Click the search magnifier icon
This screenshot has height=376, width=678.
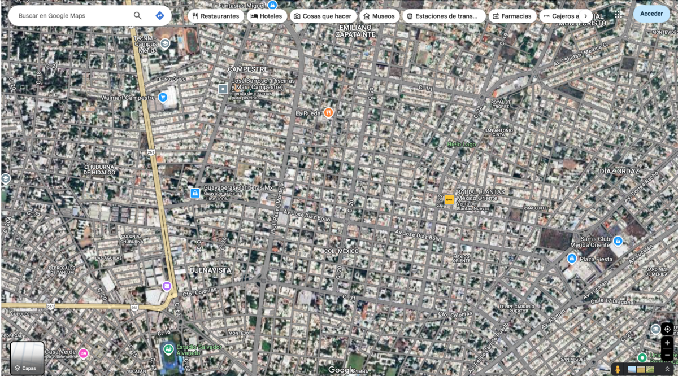pos(137,16)
